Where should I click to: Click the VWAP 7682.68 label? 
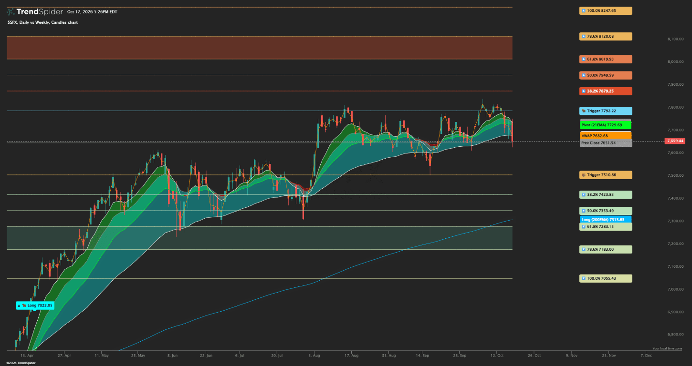pyautogui.click(x=606, y=136)
